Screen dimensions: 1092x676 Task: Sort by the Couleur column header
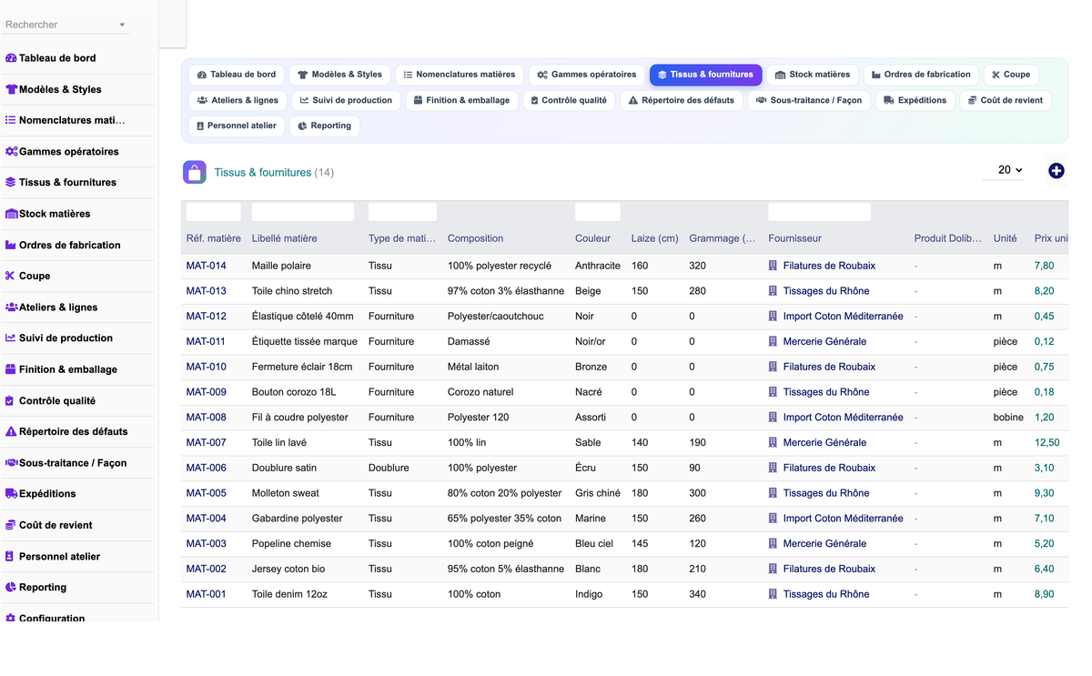click(592, 238)
